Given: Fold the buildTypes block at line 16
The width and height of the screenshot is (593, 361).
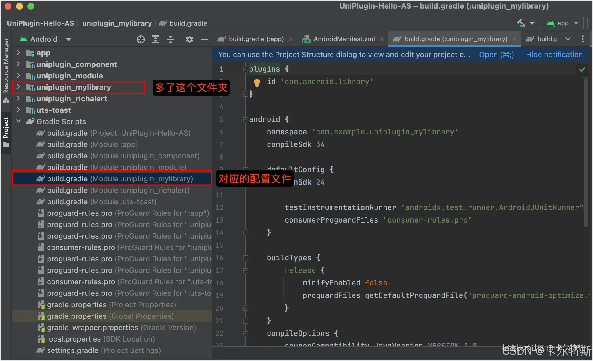Looking at the screenshot, I should tap(245, 258).
